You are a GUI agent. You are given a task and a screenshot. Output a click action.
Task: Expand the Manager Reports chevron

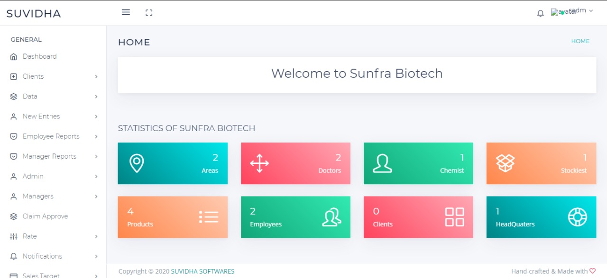point(96,156)
